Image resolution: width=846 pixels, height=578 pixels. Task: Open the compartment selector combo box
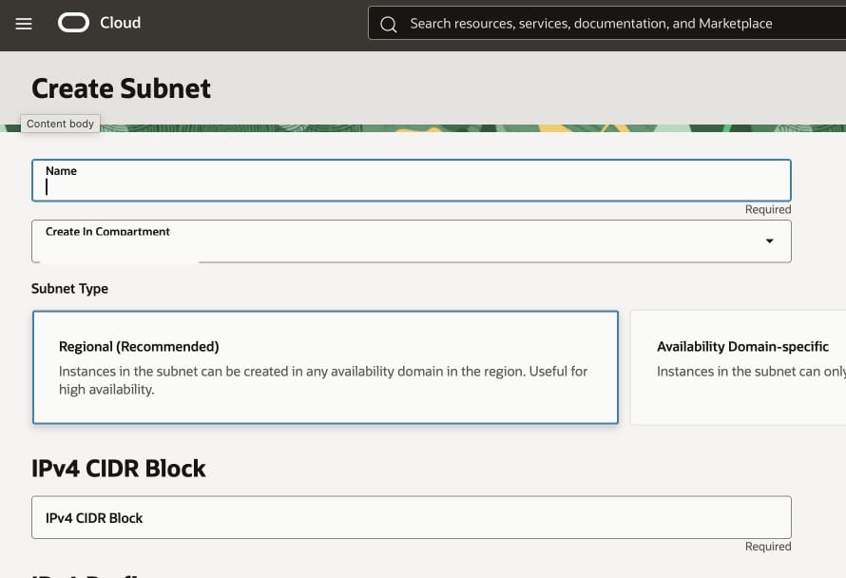pos(409,241)
